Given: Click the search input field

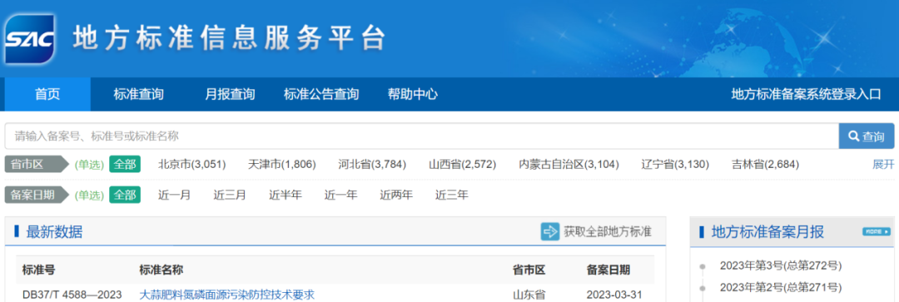Looking at the screenshot, I should pos(422,136).
